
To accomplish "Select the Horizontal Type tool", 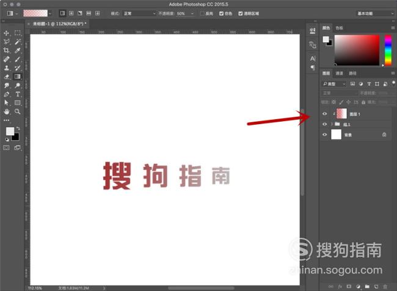I will [x=18, y=94].
